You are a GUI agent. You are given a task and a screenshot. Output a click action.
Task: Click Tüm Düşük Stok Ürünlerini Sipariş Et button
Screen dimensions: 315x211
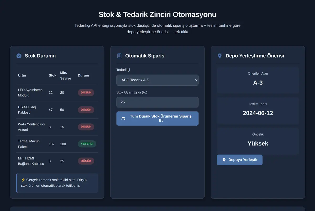(x=157, y=118)
